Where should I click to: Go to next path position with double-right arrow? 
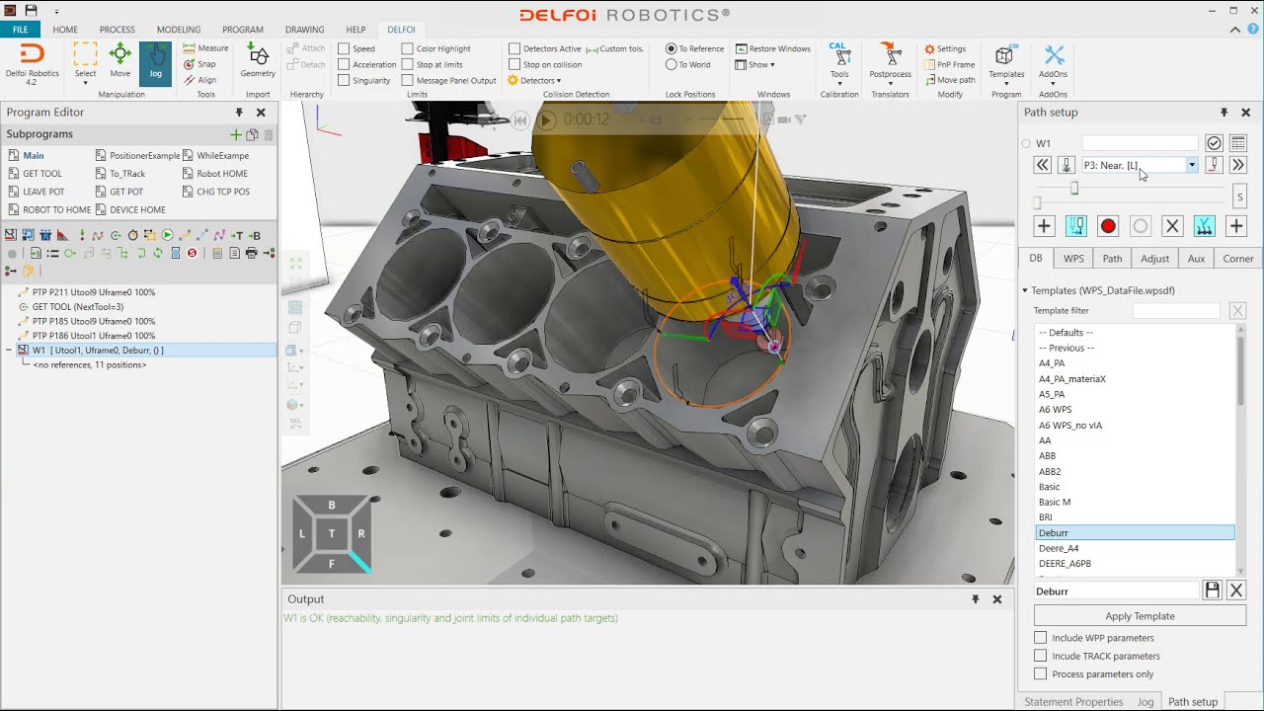pyautogui.click(x=1237, y=165)
